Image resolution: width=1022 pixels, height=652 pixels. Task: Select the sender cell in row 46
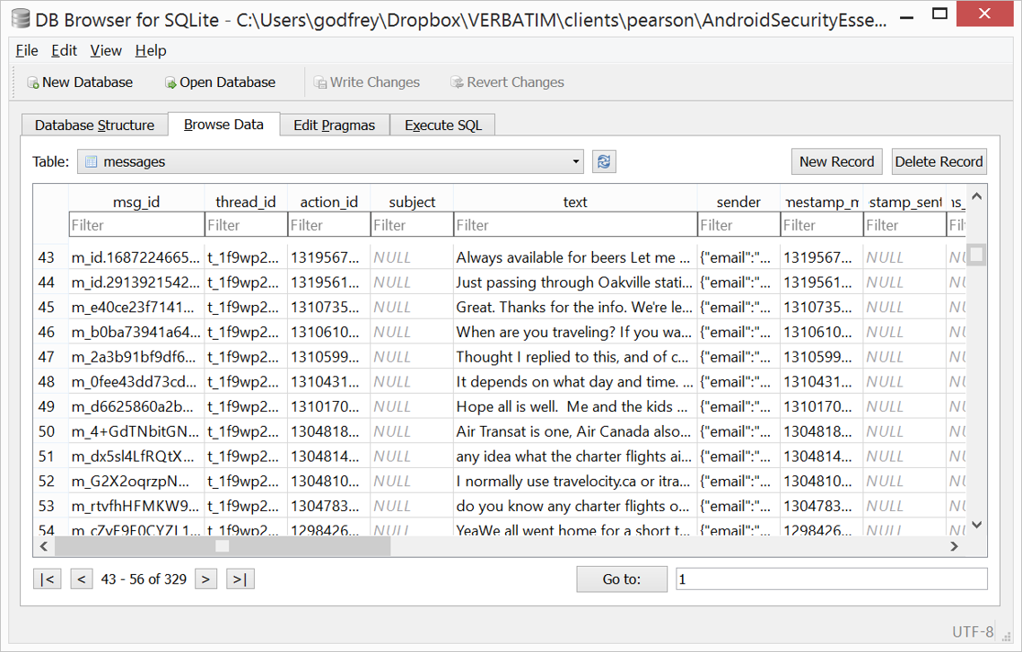point(738,332)
